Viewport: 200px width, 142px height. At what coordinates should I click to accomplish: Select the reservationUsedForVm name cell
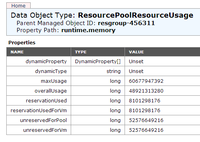tap(39, 111)
